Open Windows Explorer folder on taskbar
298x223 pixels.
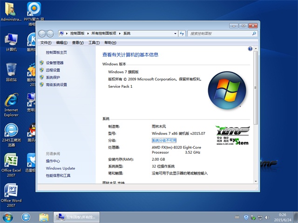click(44, 217)
